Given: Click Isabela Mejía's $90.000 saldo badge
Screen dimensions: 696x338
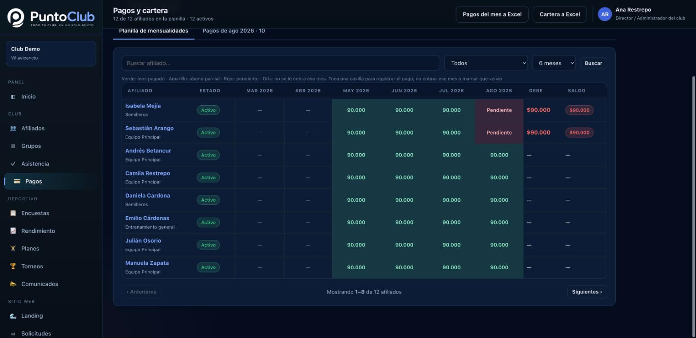Looking at the screenshot, I should point(579,110).
